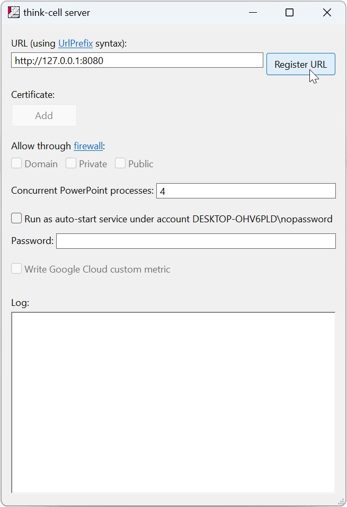The width and height of the screenshot is (347, 507).
Task: Click the think-cell app icon in title bar
Action: click(14, 12)
